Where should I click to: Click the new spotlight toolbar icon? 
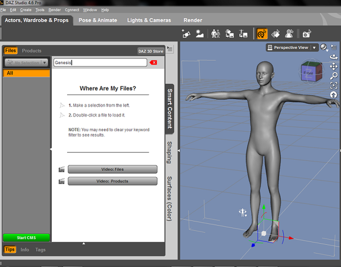pyautogui.click(x=186, y=34)
